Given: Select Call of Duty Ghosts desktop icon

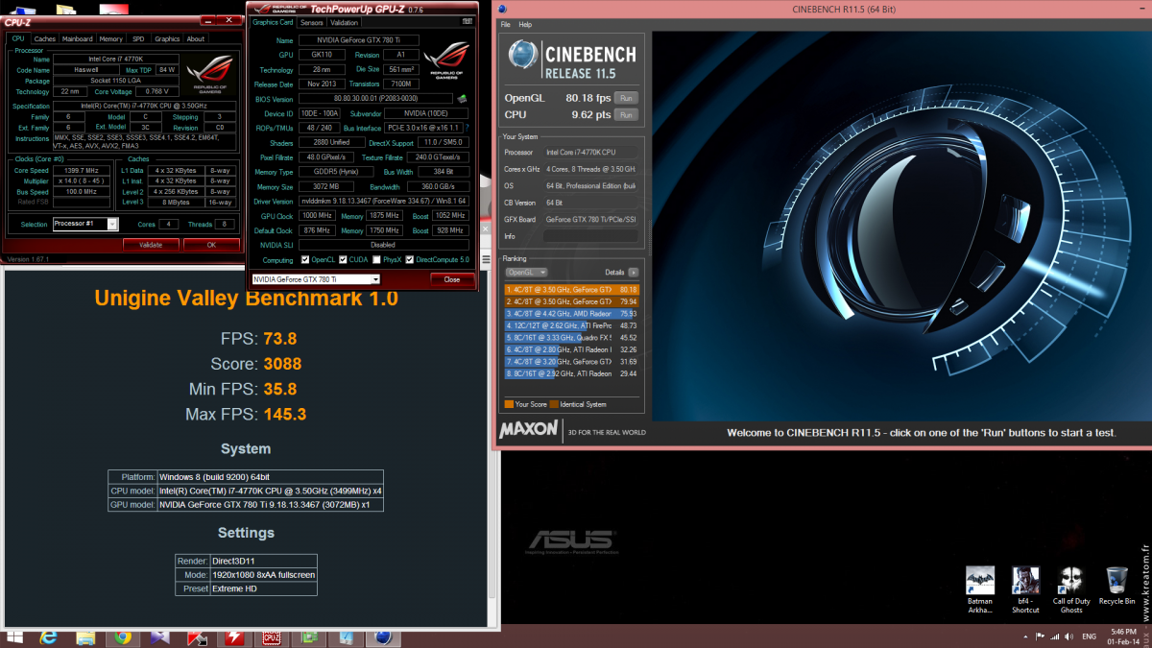Looking at the screenshot, I should pos(1071,590).
